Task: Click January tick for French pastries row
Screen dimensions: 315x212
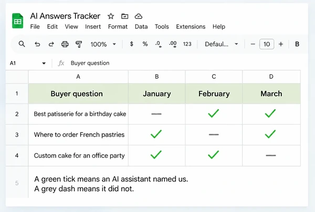Action: point(156,135)
